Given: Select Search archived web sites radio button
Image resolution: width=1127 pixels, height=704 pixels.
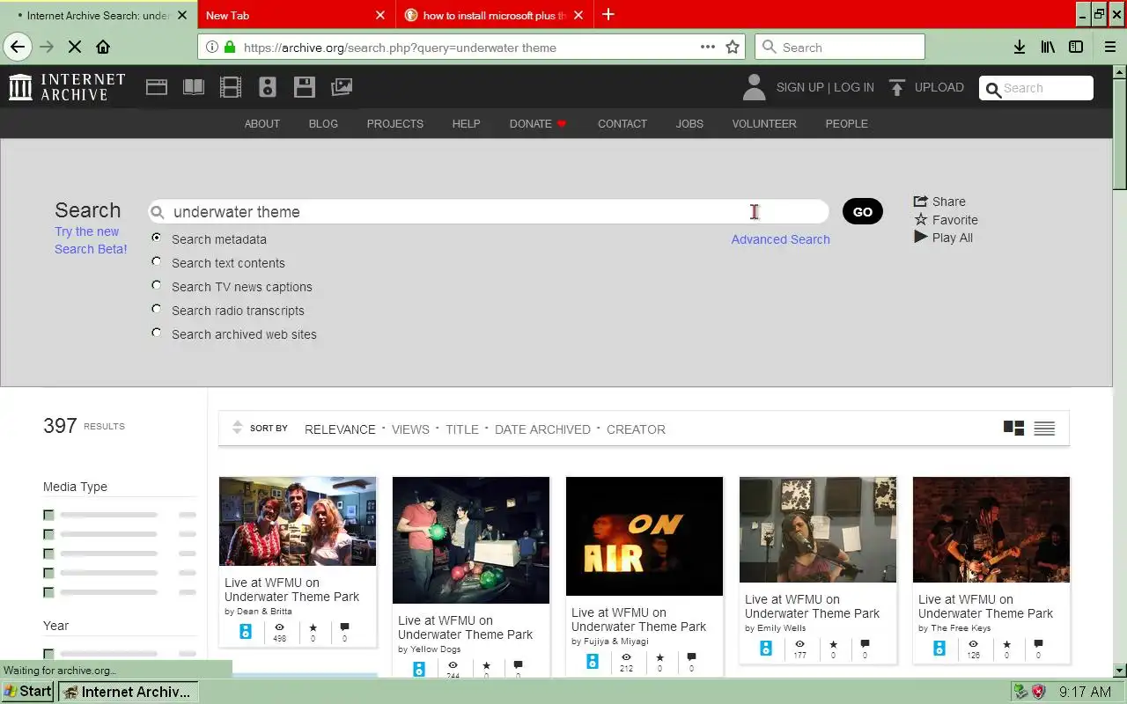Looking at the screenshot, I should coord(156,333).
